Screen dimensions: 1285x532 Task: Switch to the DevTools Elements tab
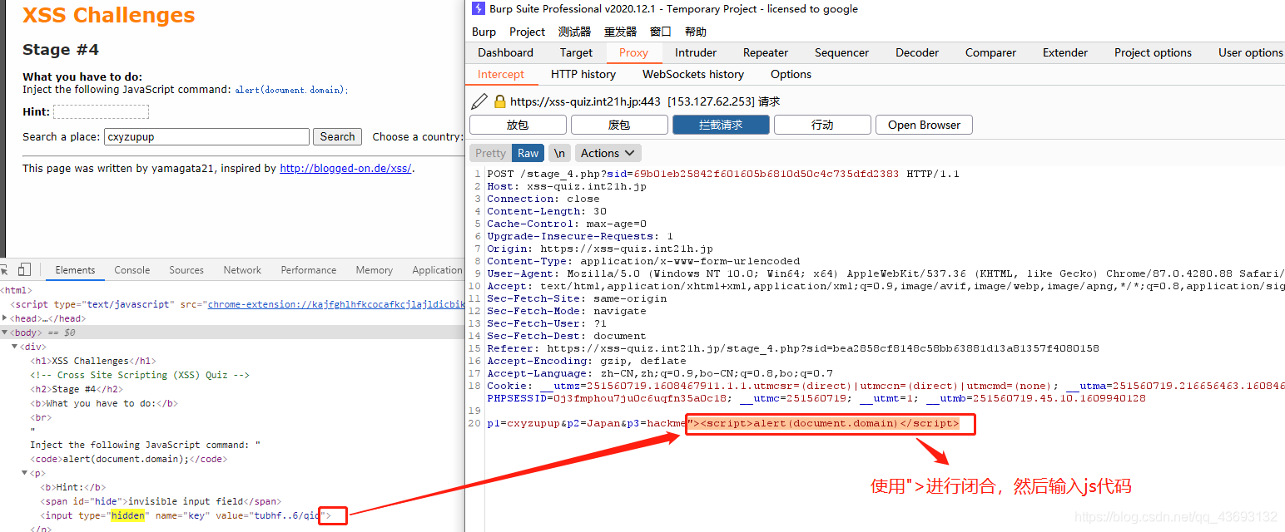point(75,269)
